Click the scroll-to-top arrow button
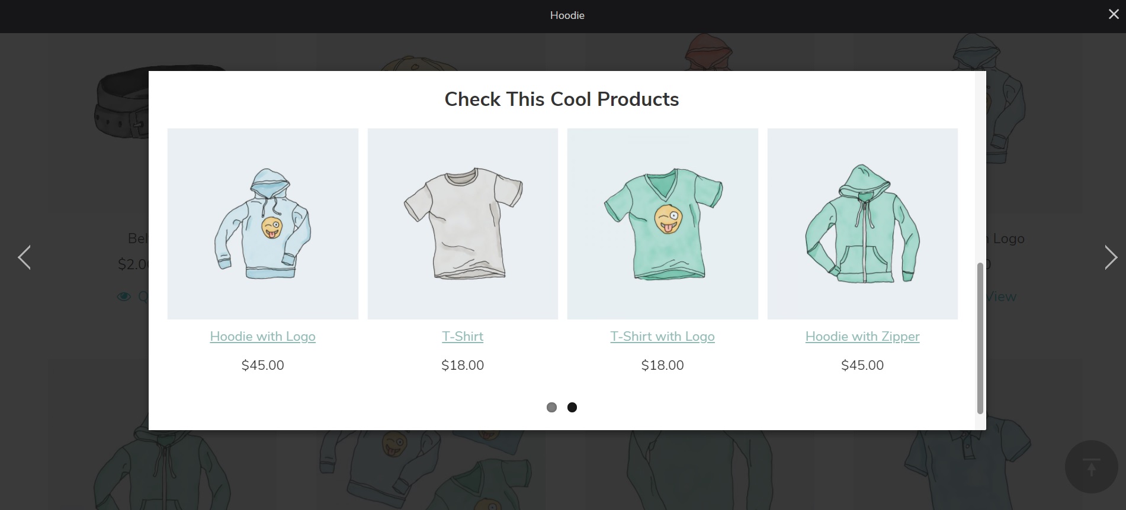This screenshot has height=510, width=1126. [1091, 467]
